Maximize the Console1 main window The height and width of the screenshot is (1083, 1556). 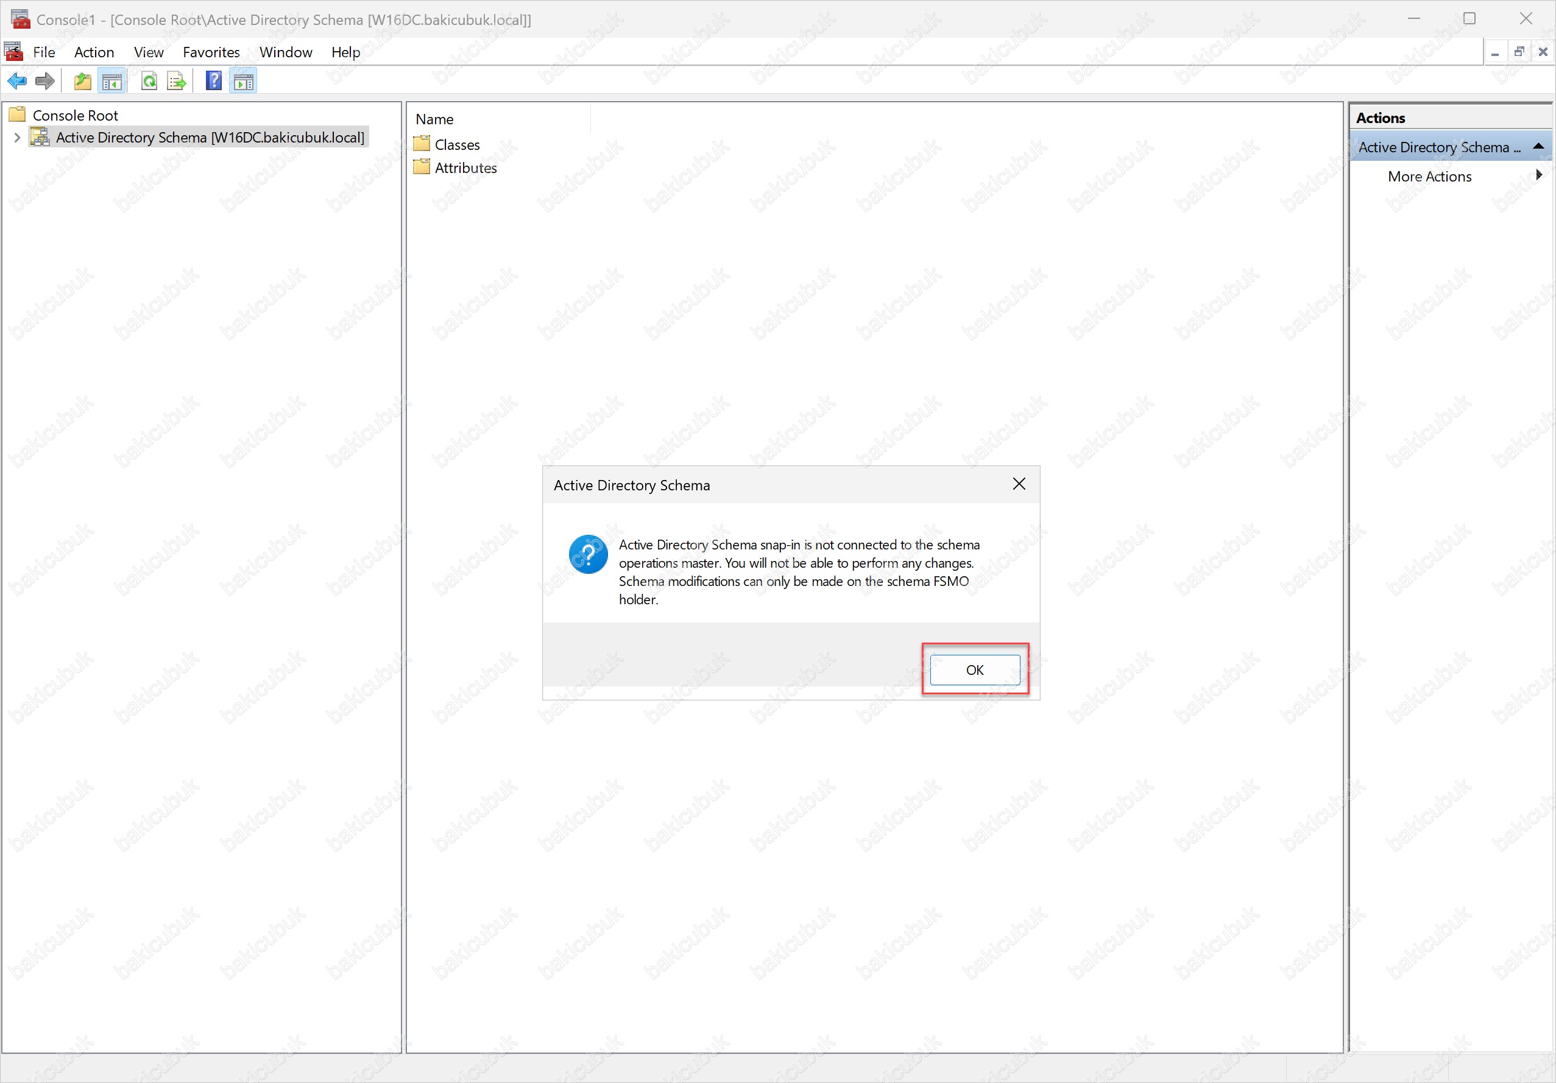[x=1469, y=18]
